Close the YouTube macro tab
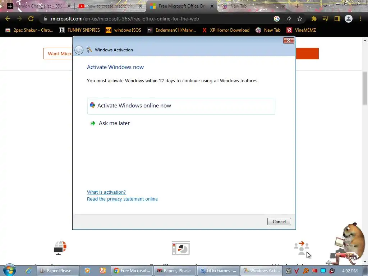 tap(141, 6)
